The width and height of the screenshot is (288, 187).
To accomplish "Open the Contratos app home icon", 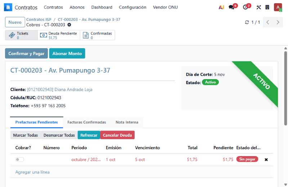I will point(8,7).
